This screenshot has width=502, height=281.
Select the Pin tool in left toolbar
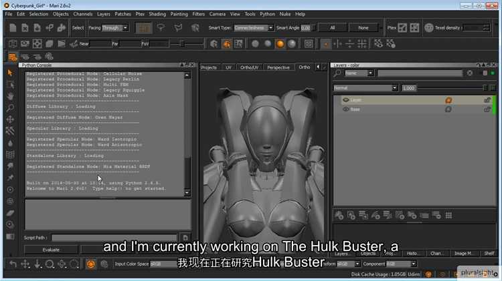click(x=10, y=178)
